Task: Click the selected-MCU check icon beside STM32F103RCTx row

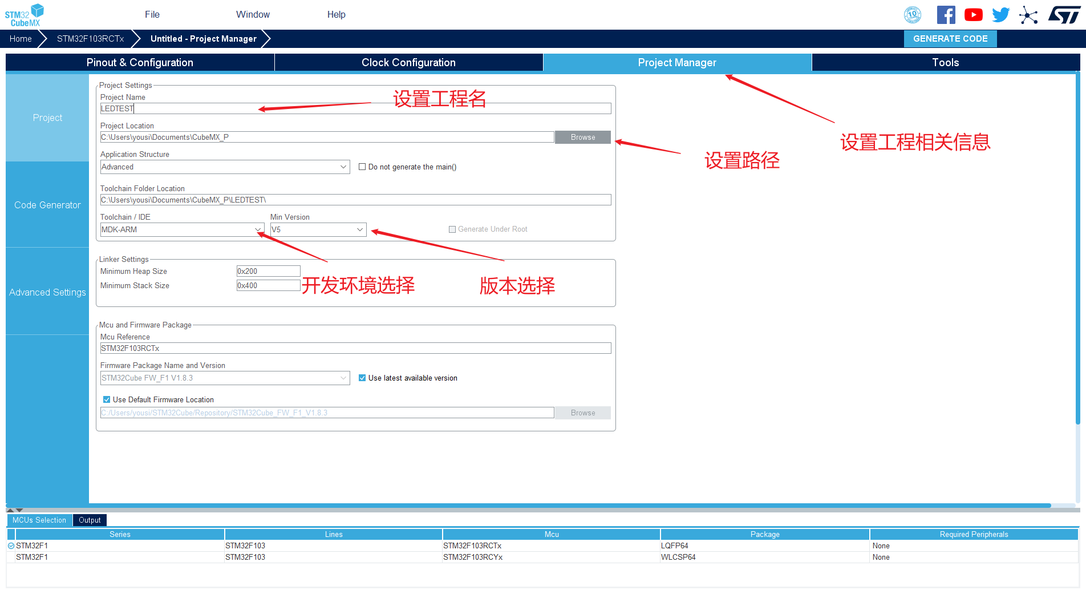Action: coord(11,545)
